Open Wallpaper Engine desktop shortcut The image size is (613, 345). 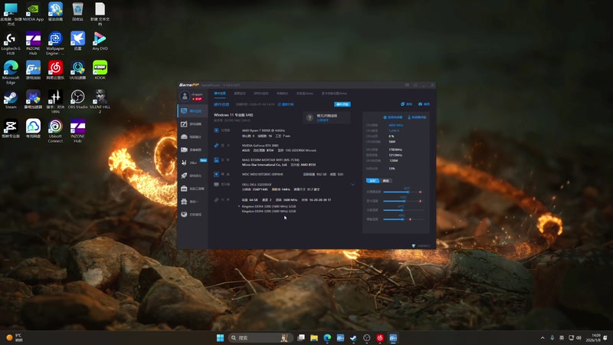(x=55, y=44)
